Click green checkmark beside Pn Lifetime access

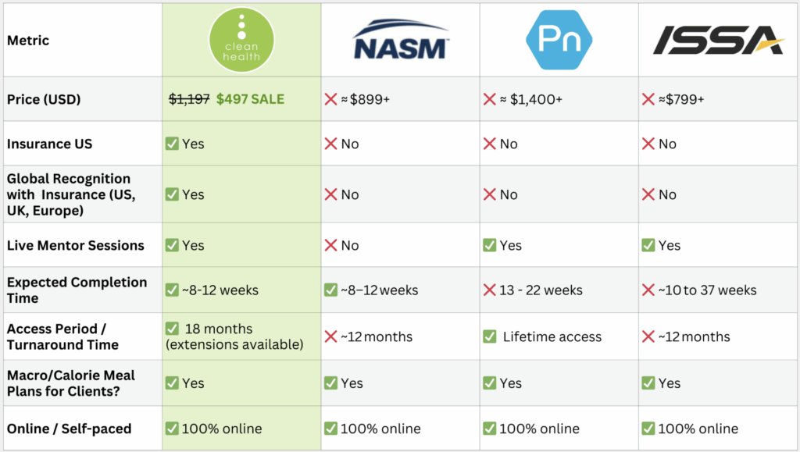coord(490,336)
